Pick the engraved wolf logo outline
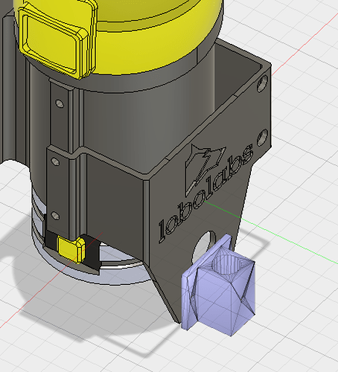Image resolution: width=338 pixels, height=372 pixels. click(203, 169)
